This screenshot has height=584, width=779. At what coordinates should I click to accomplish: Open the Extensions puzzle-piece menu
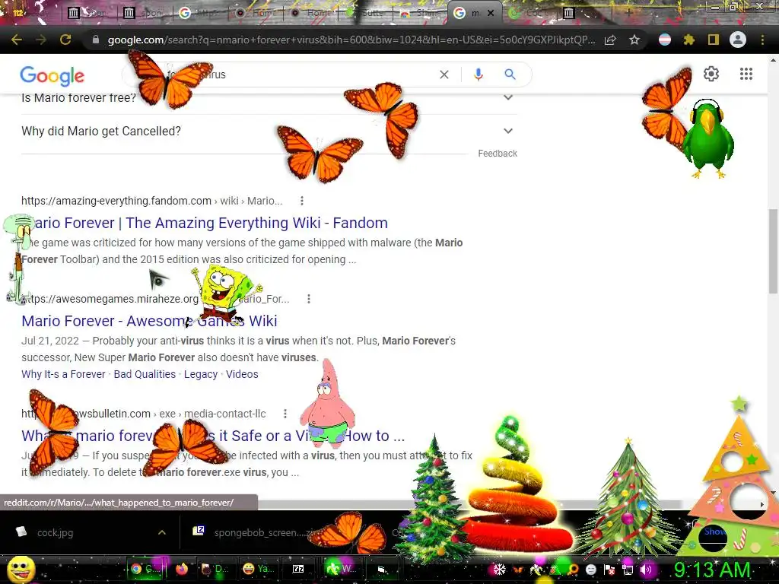[x=689, y=40]
